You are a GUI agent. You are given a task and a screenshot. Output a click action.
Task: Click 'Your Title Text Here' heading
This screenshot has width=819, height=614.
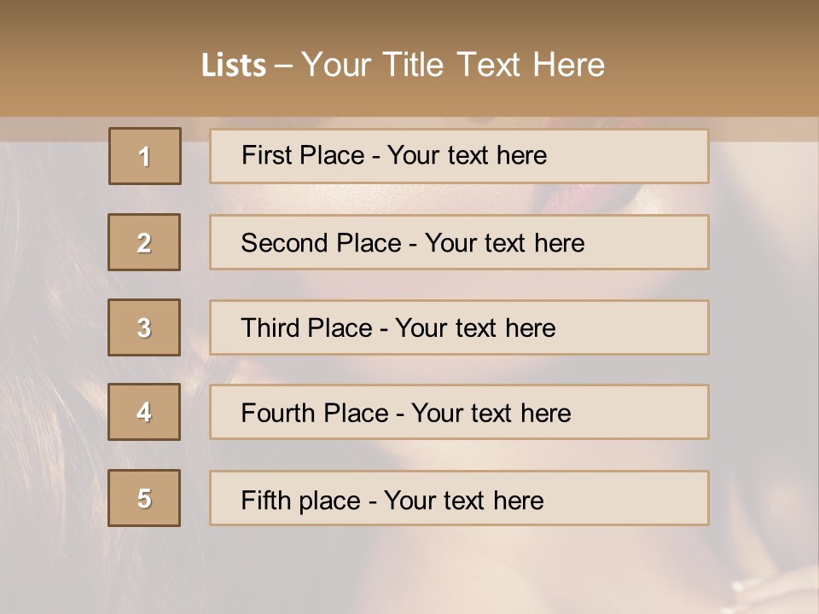coord(453,65)
